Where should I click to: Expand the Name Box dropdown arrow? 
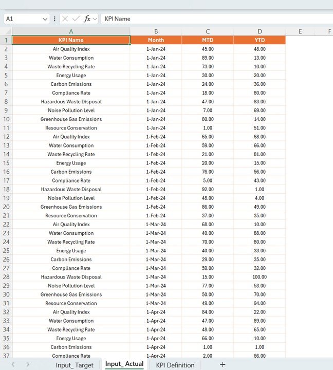click(45, 18)
